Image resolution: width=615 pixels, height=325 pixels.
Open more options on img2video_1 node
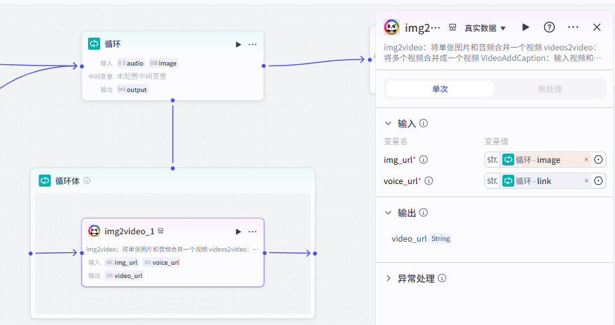[252, 232]
